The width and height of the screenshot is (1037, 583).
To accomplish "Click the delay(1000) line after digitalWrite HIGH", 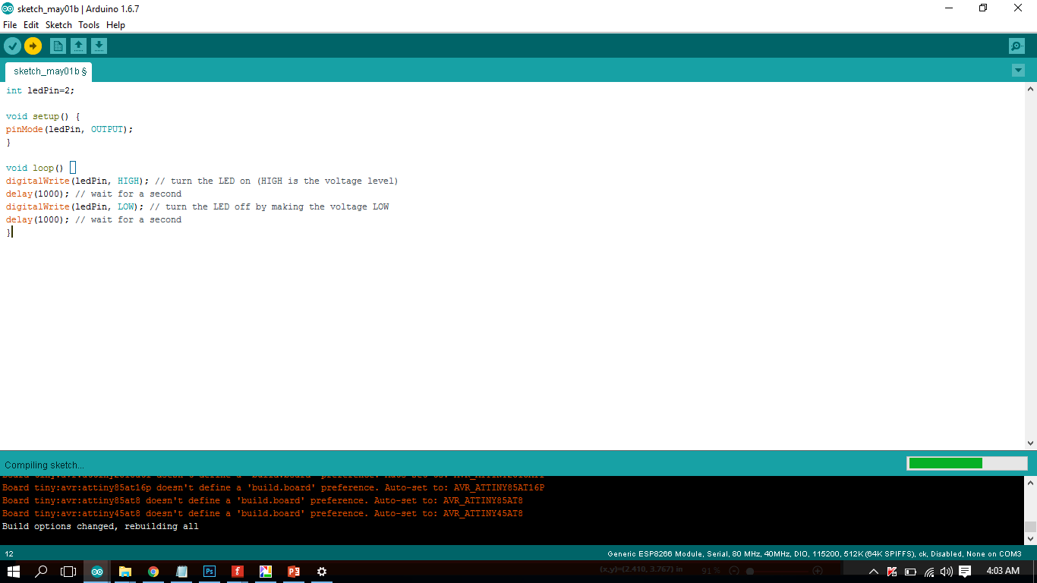I will click(x=94, y=194).
